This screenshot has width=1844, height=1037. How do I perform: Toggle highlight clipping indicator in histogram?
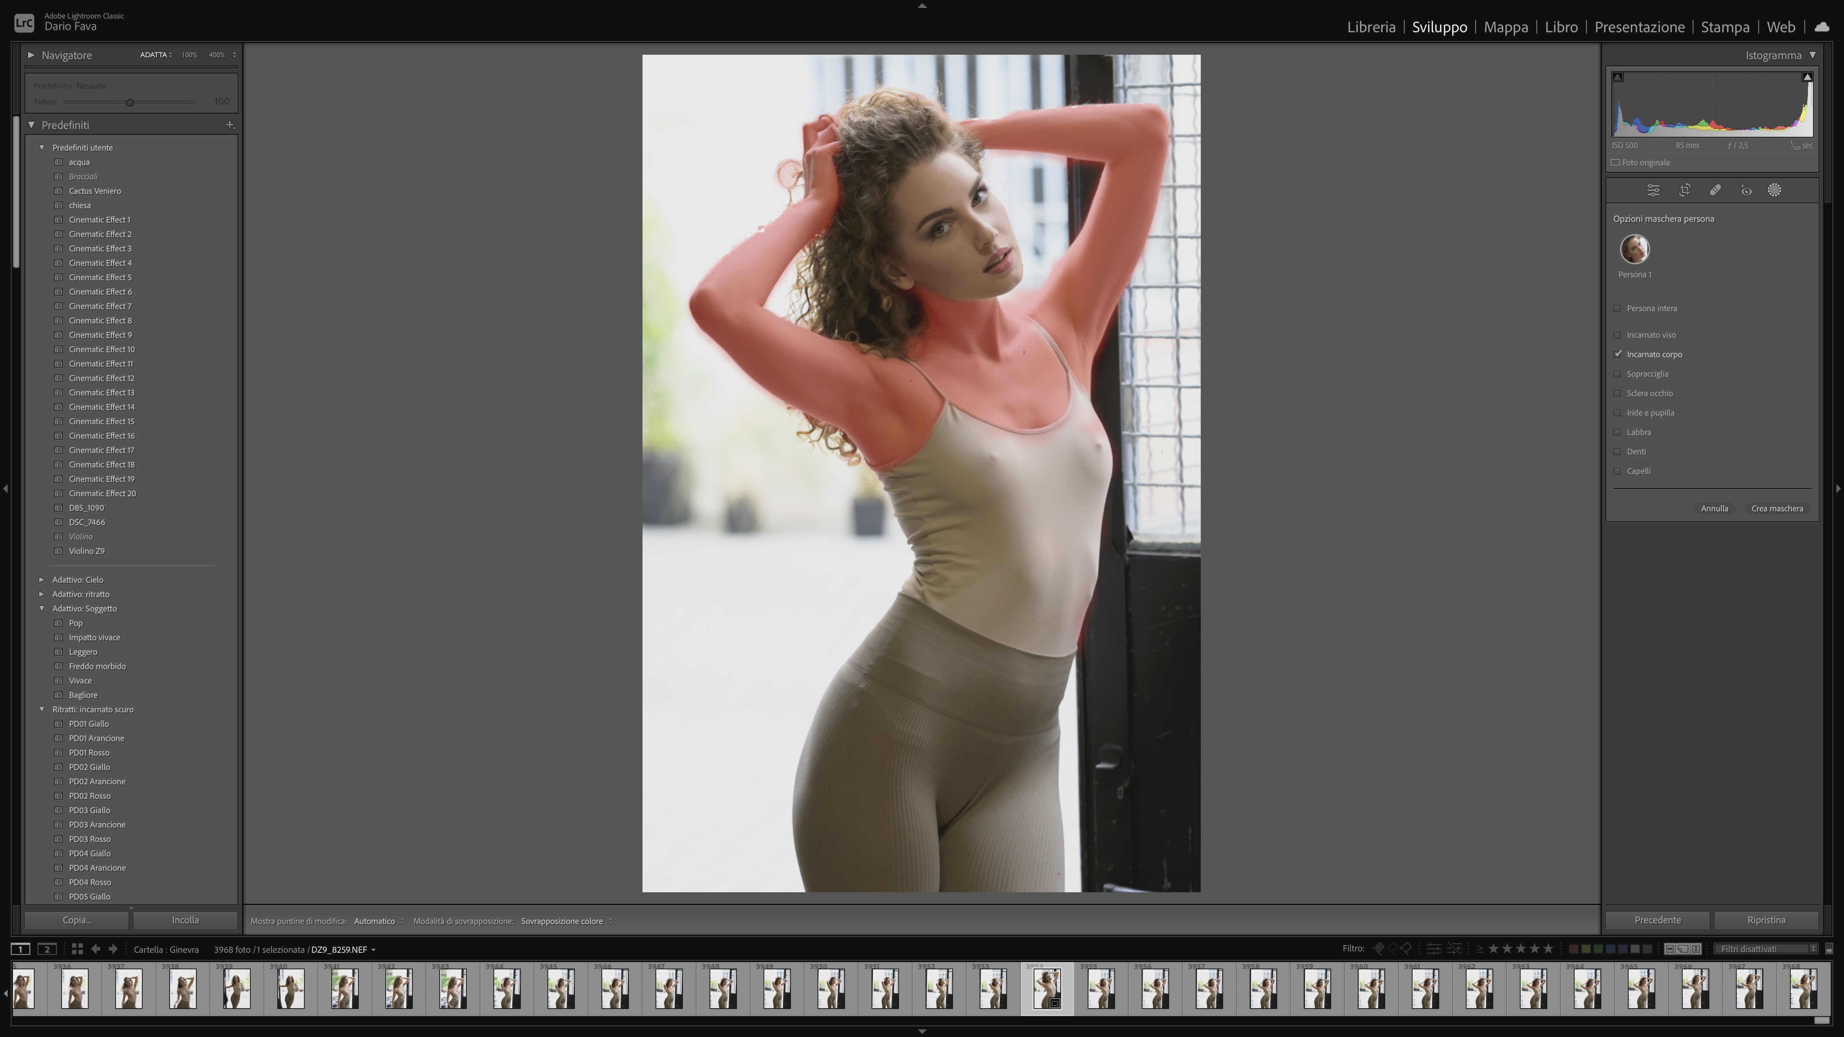tap(1807, 77)
